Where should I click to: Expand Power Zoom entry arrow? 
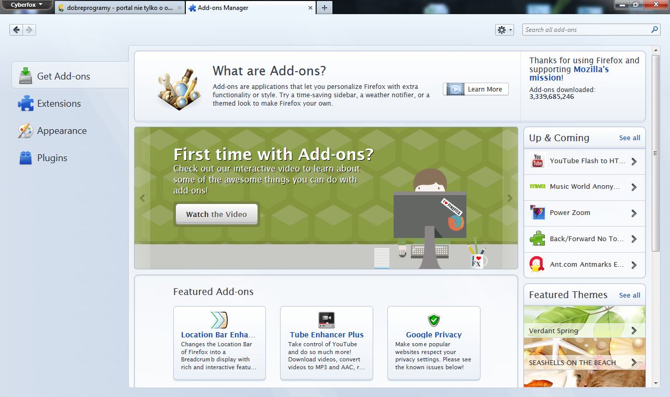[x=634, y=213]
